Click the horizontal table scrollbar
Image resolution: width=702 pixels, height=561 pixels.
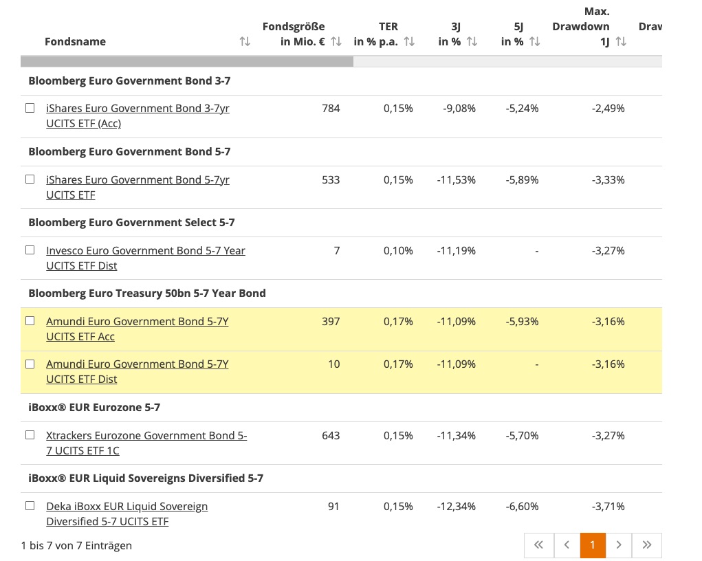[187, 61]
